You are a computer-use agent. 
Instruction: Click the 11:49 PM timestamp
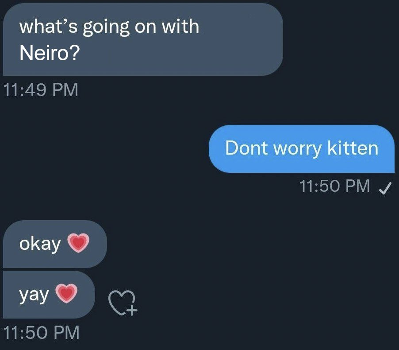(x=40, y=90)
